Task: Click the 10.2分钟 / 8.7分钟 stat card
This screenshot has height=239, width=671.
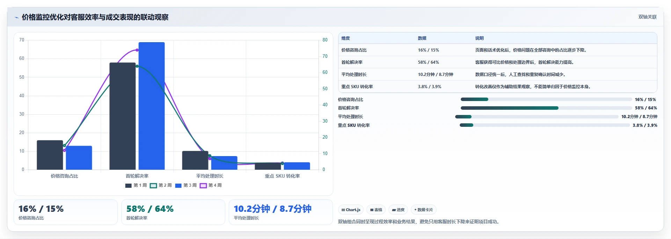Action: point(281,212)
